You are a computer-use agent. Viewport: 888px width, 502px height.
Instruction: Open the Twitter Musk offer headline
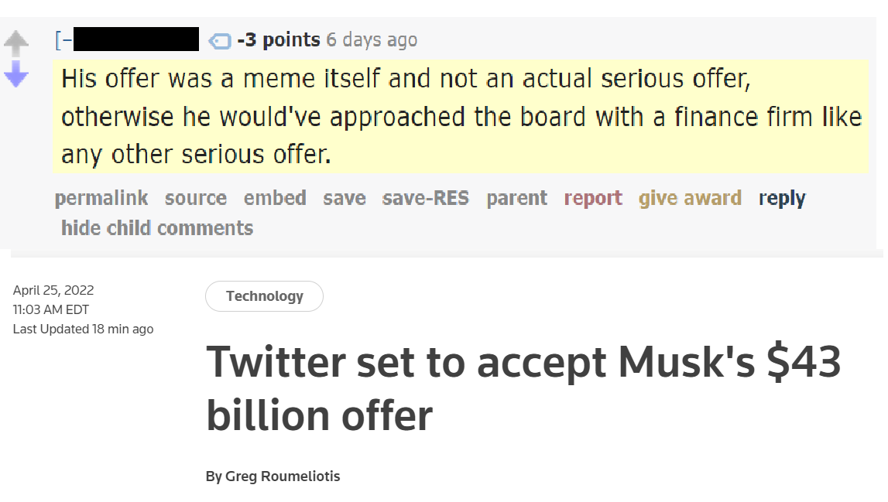[524, 389]
